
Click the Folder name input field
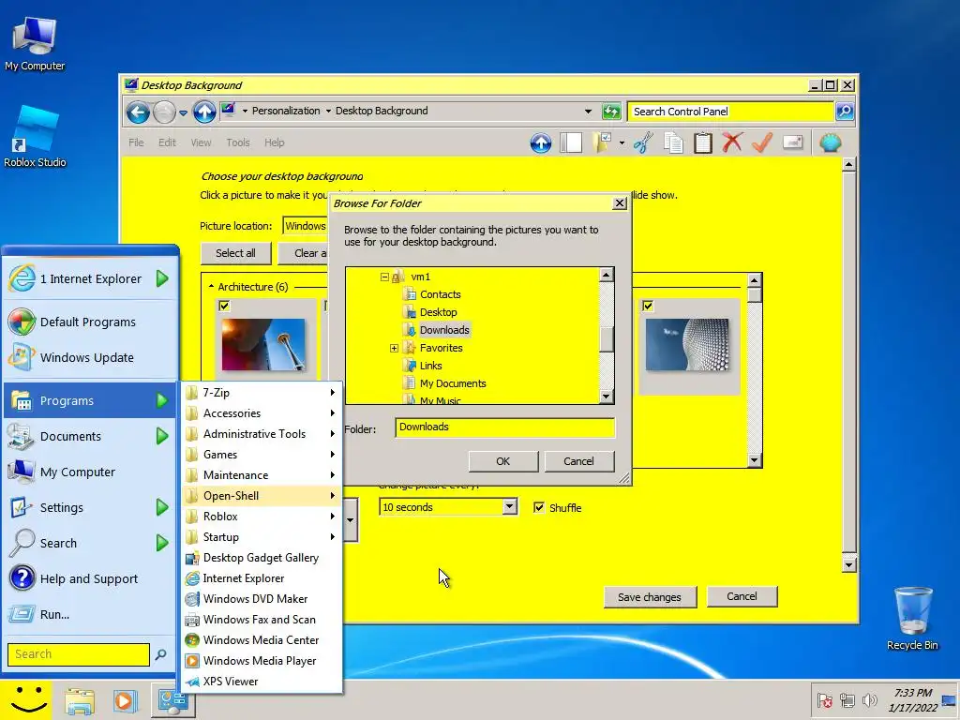(505, 427)
